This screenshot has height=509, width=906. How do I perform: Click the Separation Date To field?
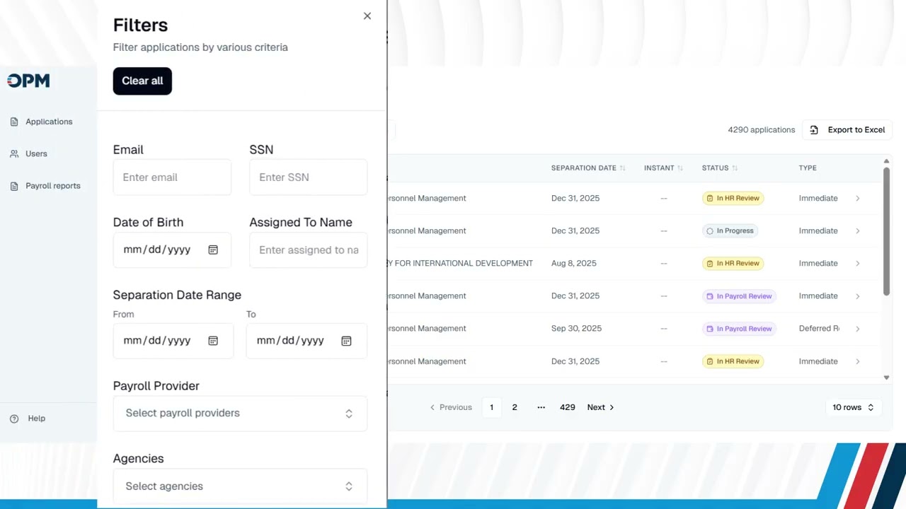click(306, 341)
